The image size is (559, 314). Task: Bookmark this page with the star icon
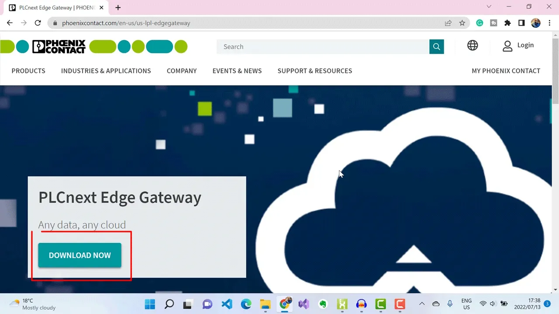pos(462,23)
